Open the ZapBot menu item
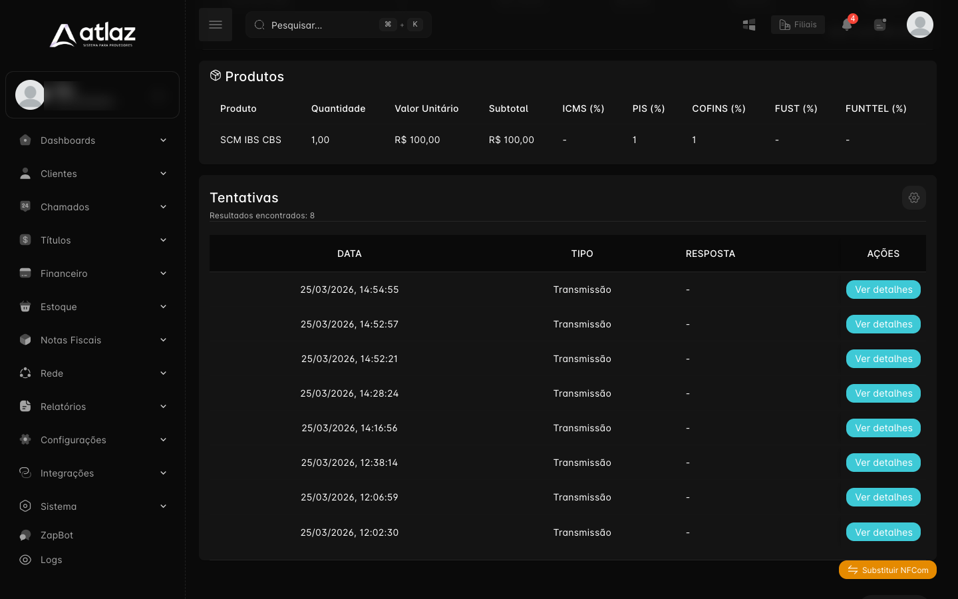Image resolution: width=958 pixels, height=599 pixels. 92,535
